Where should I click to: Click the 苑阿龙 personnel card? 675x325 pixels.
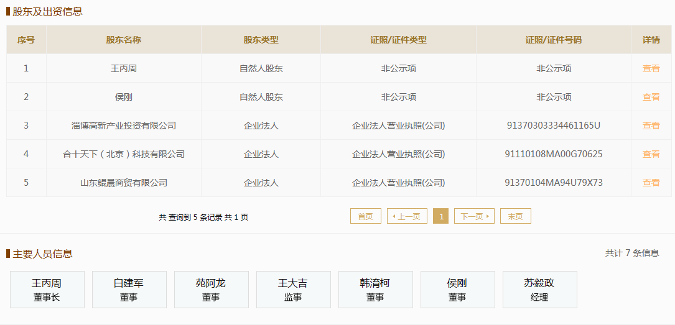[x=212, y=290]
